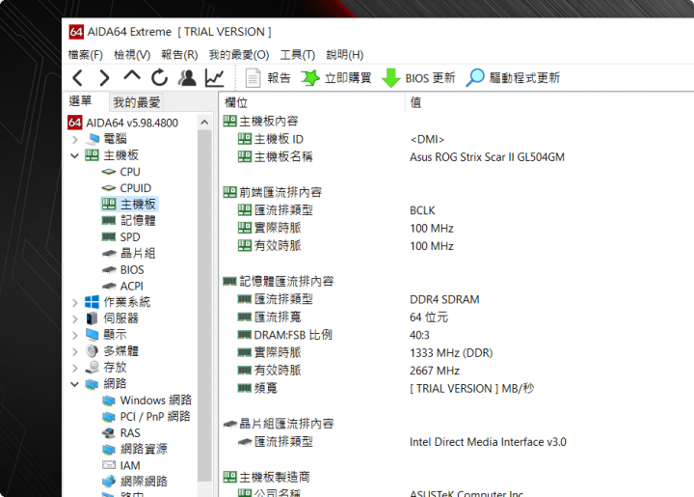Click the 立即購買 buy now button
Image resolution: width=694 pixels, height=497 pixels.
(x=336, y=78)
